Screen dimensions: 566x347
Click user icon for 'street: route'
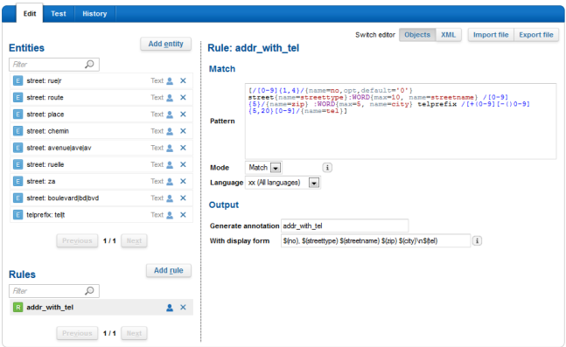(x=170, y=97)
